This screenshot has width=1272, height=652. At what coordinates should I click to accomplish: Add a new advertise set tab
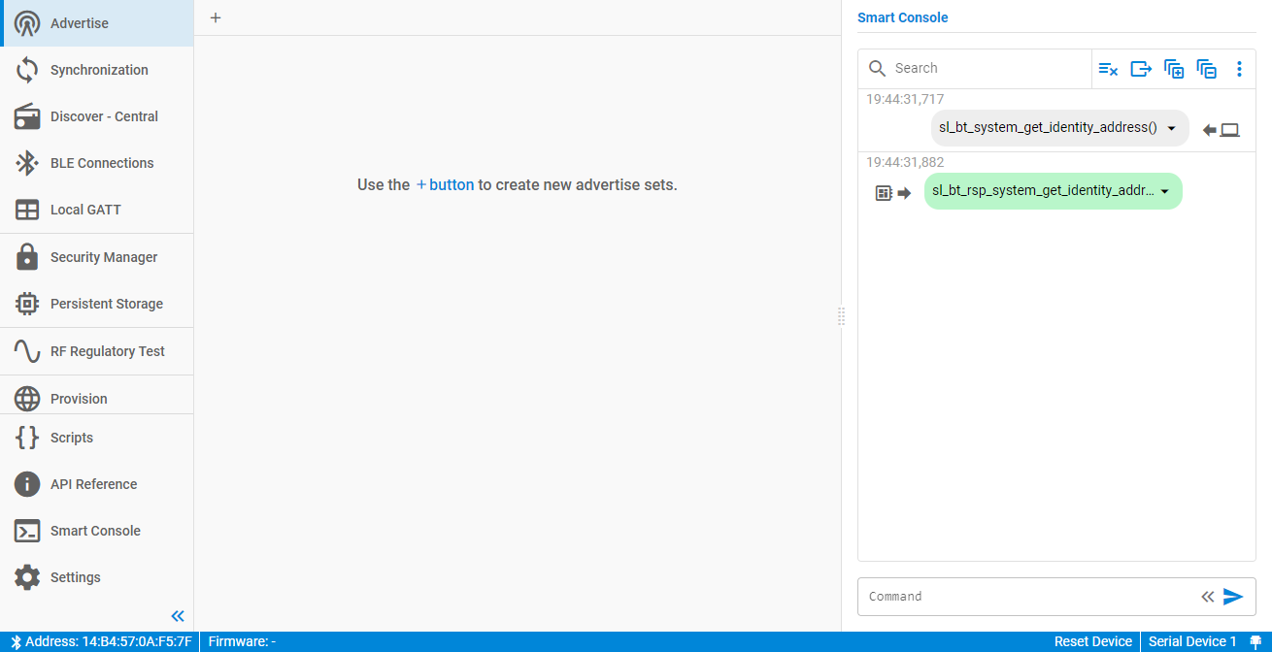pyautogui.click(x=216, y=17)
